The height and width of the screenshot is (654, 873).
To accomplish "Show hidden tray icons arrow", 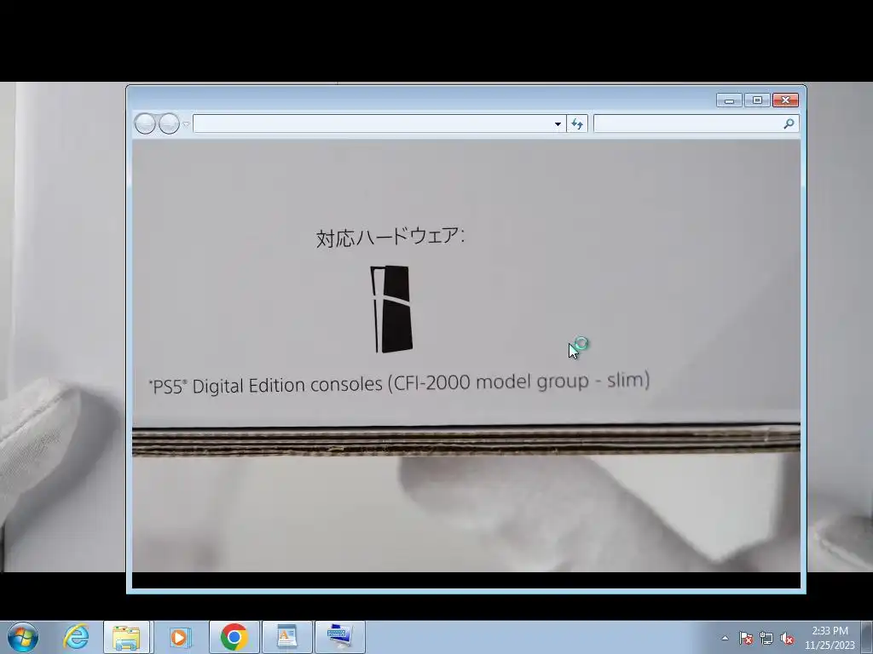I will point(725,638).
